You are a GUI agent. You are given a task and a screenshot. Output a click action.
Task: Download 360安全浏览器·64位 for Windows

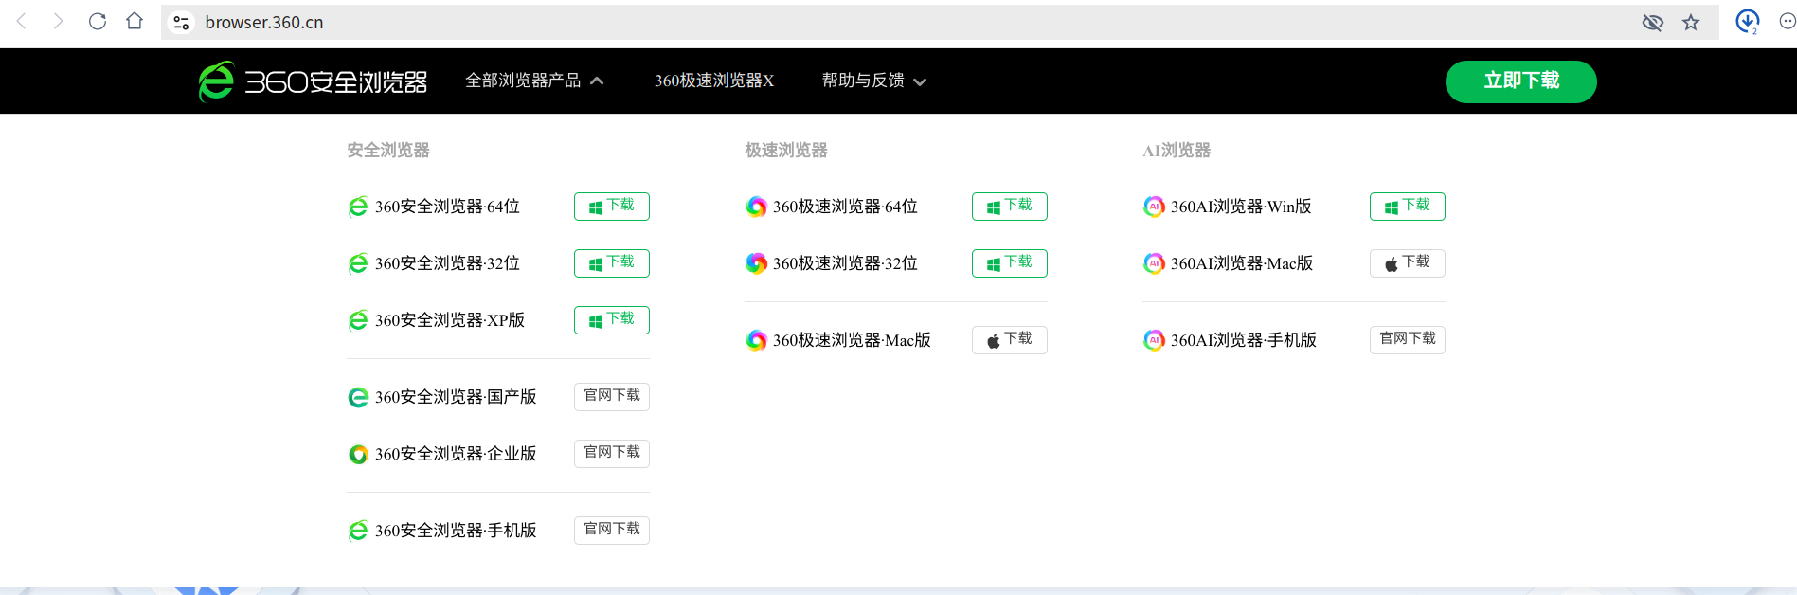(612, 207)
